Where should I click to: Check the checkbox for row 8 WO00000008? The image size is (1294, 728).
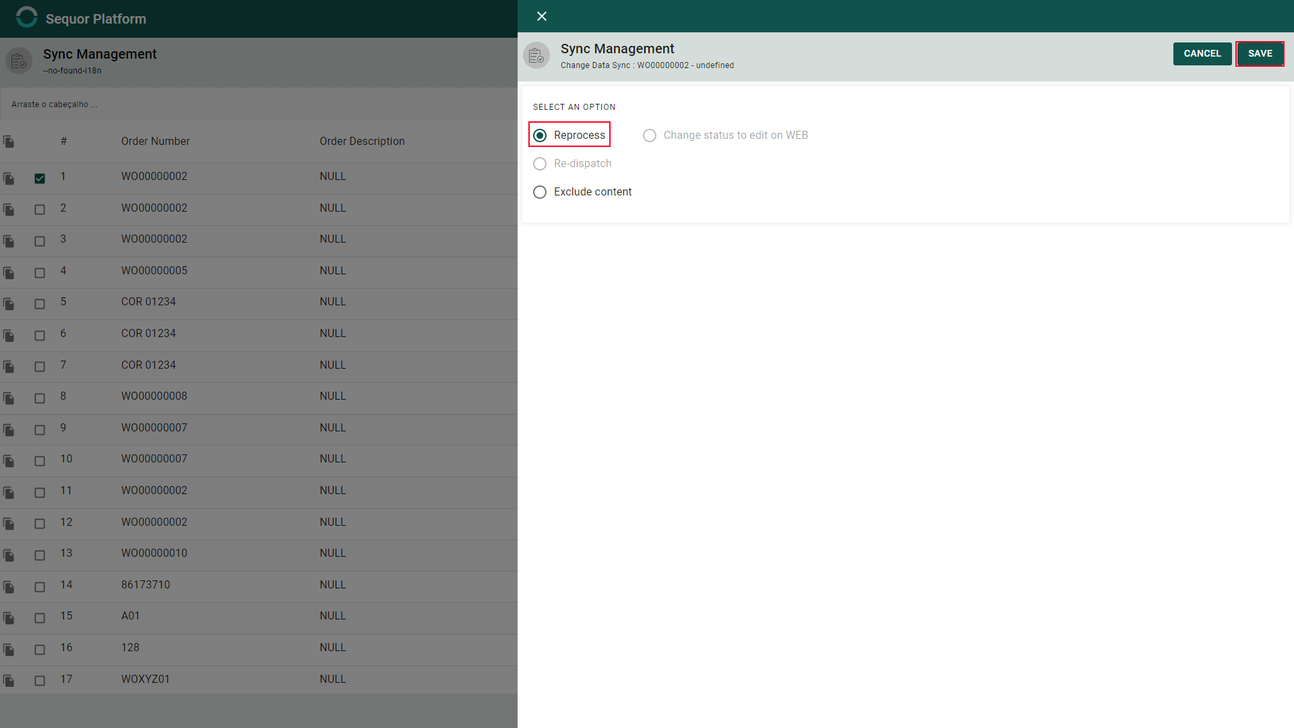tap(40, 398)
